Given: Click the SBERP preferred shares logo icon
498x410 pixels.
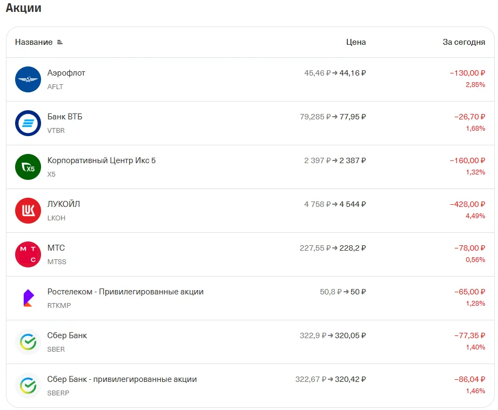Looking at the screenshot, I should click(x=28, y=386).
